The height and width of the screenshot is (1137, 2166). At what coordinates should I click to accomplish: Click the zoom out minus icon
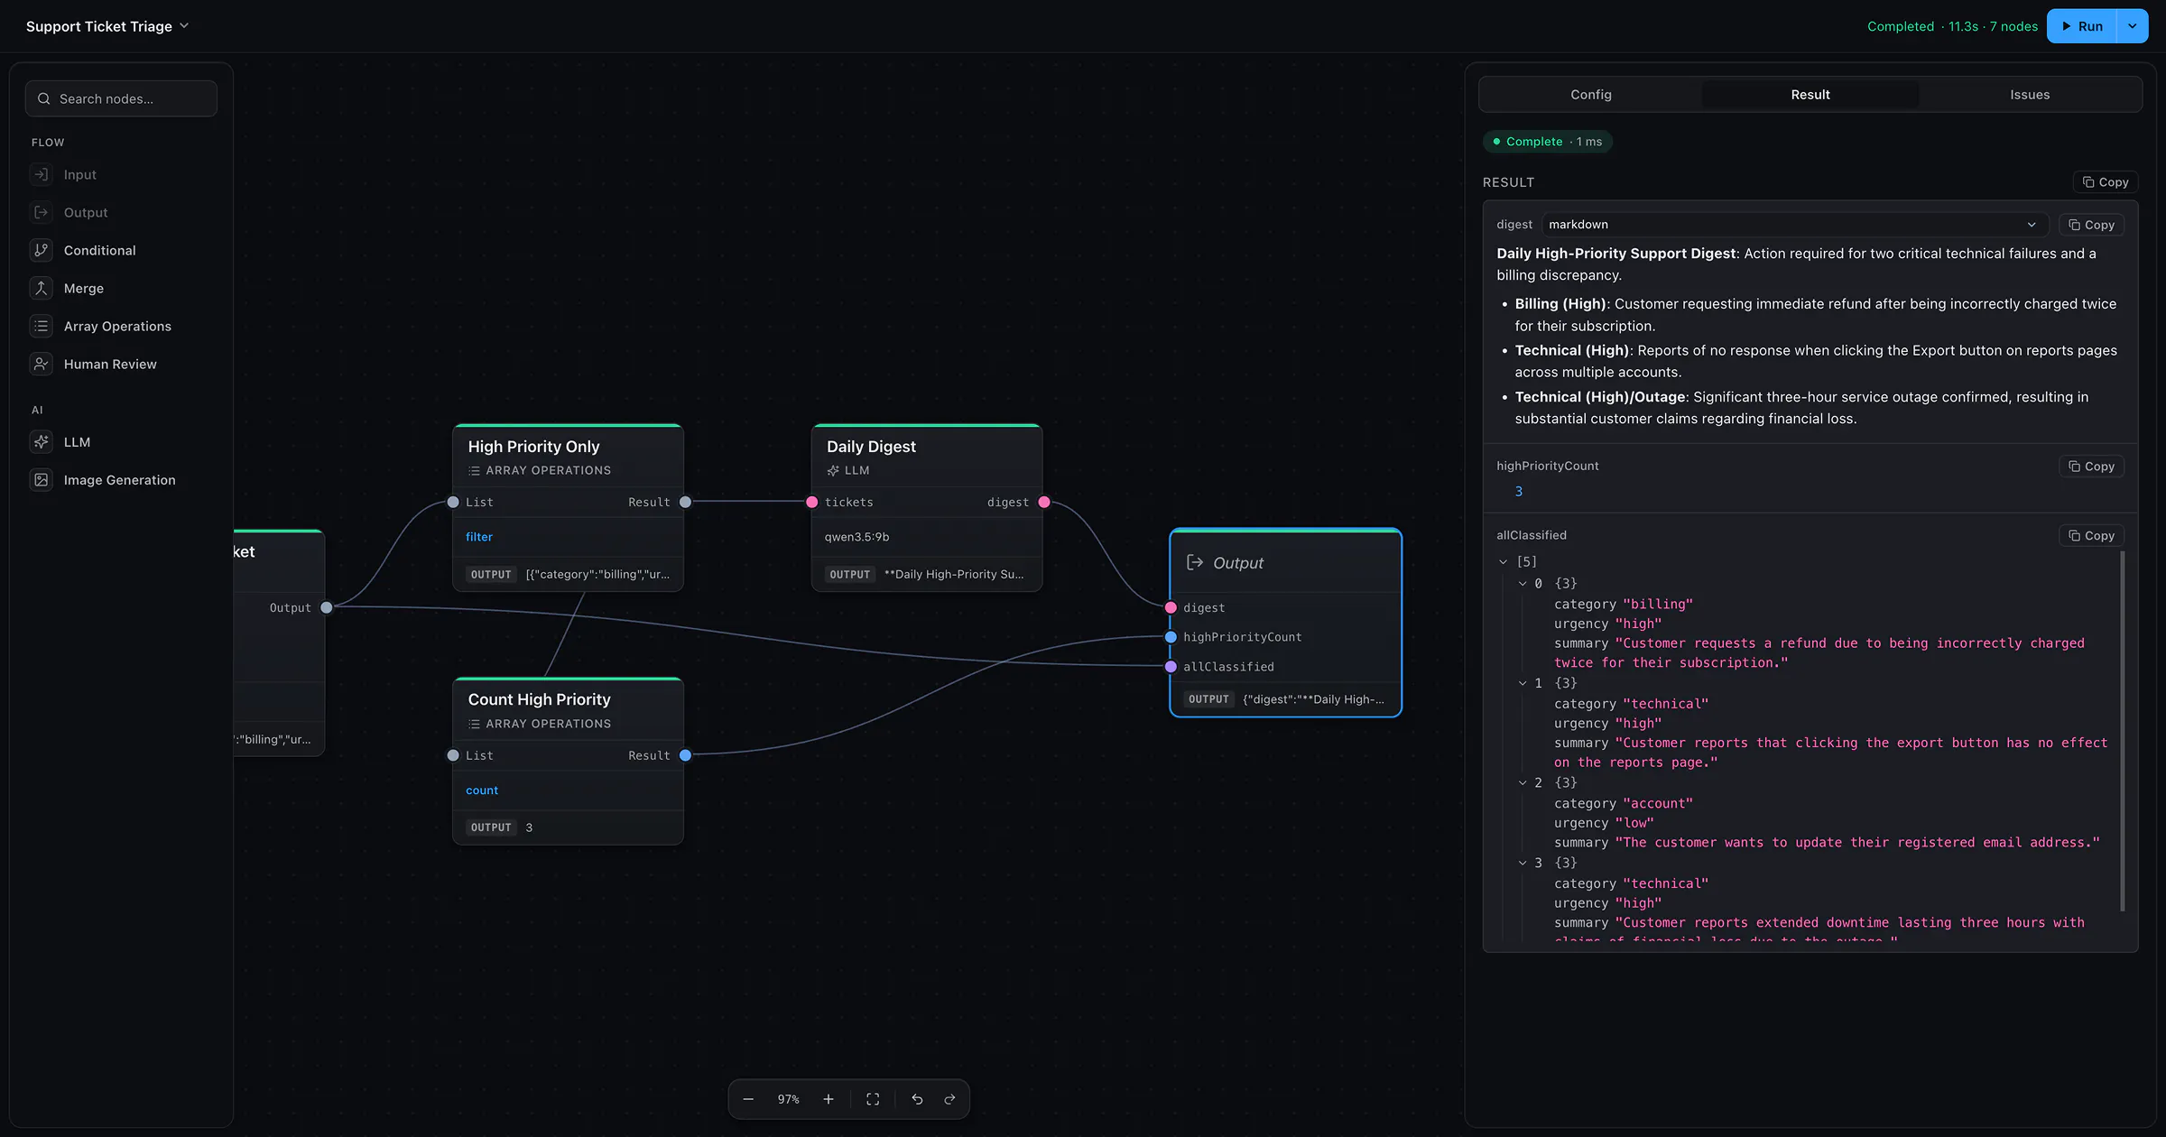coord(748,1099)
